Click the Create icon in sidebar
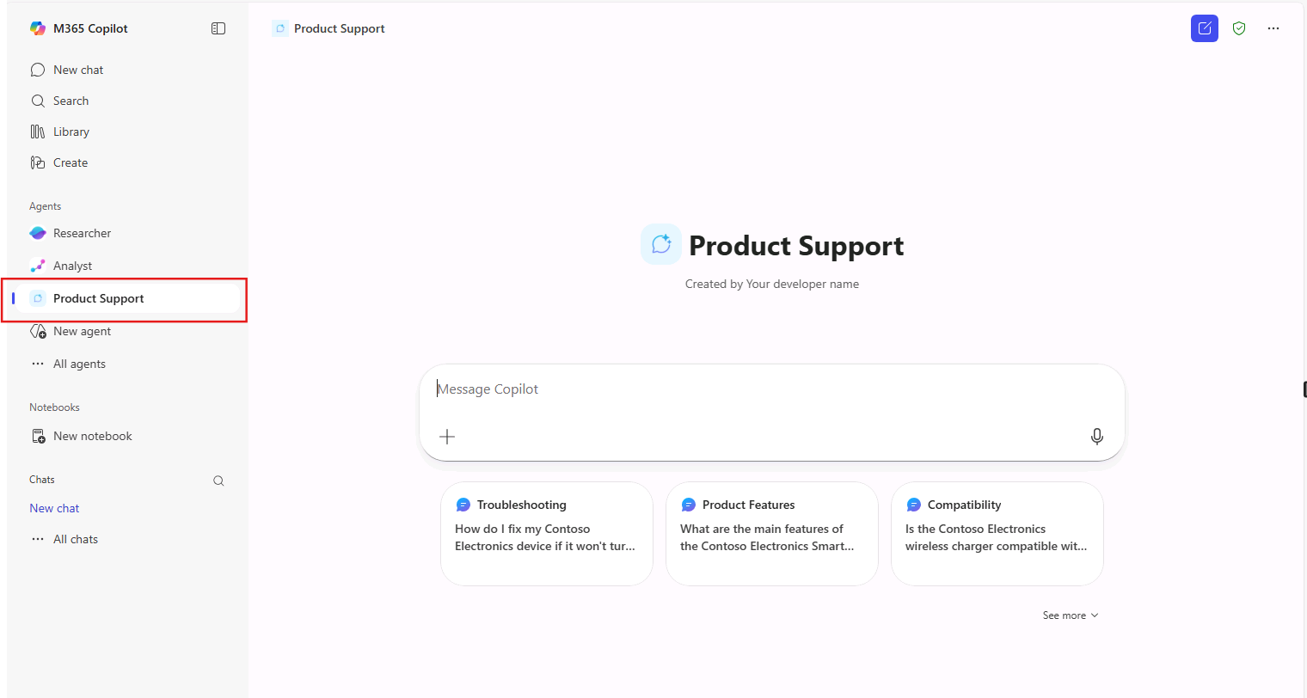The height and width of the screenshot is (698, 1307). point(38,162)
